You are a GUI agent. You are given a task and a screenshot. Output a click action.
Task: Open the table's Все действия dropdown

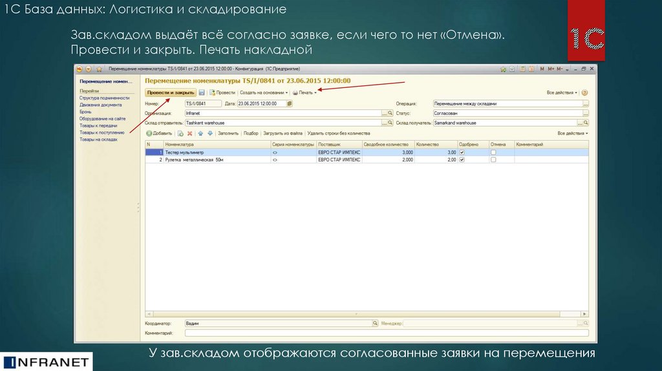pos(573,133)
